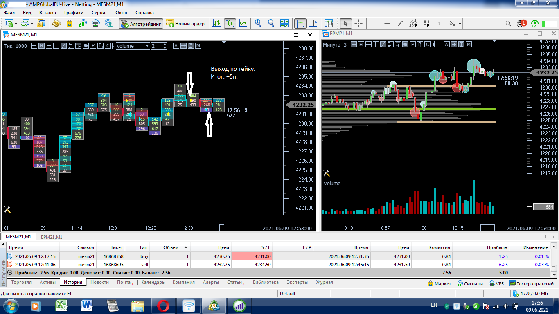This screenshot has height=314, width=559.
Task: Select the Fibonacci retracement tool
Action: [x=427, y=23]
